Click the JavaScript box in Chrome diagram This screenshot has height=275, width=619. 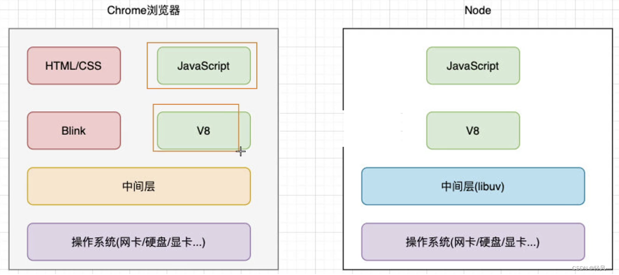tap(204, 66)
